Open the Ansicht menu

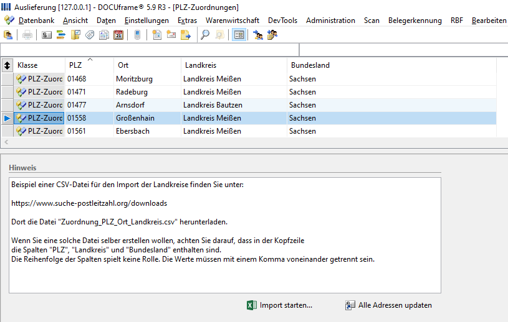click(75, 21)
